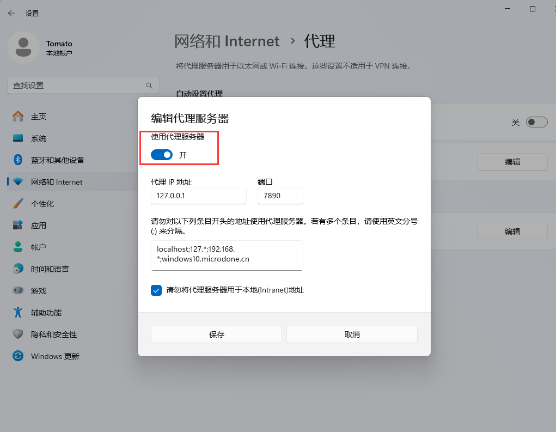The width and height of the screenshot is (556, 432).
Task: Toggle the auto-detect switch labeled 关
Action: click(536, 123)
